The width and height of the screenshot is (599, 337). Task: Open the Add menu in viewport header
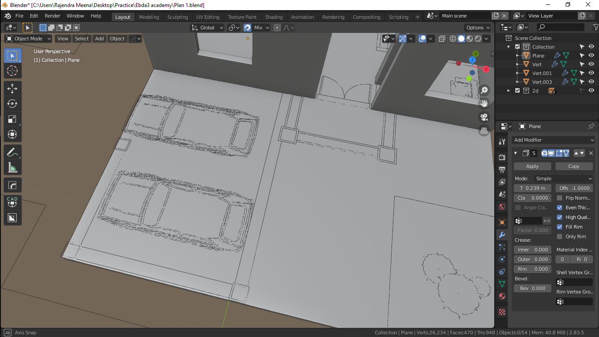coord(100,39)
